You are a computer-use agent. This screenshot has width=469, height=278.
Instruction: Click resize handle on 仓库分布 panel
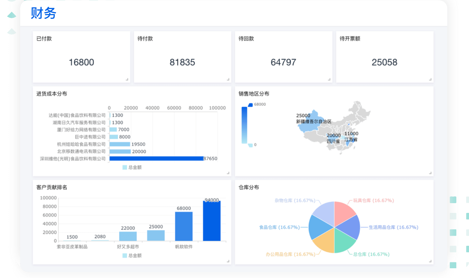430,261
